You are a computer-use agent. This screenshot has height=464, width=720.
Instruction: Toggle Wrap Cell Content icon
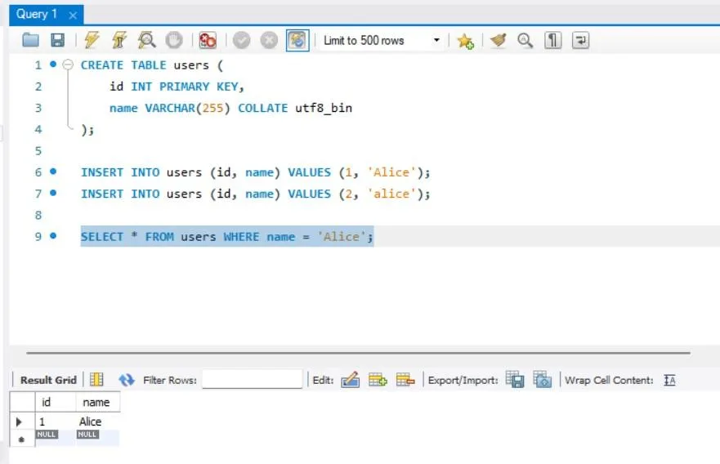[x=669, y=380]
